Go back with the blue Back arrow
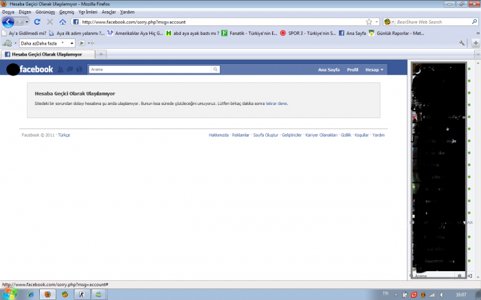The height and width of the screenshot is (300, 481). pyautogui.click(x=8, y=22)
